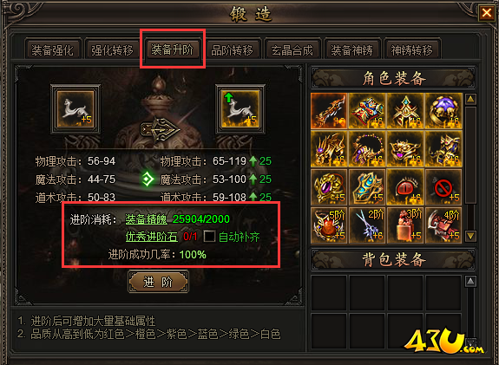Select the 2阶 blue crossed swords item

coord(367,225)
